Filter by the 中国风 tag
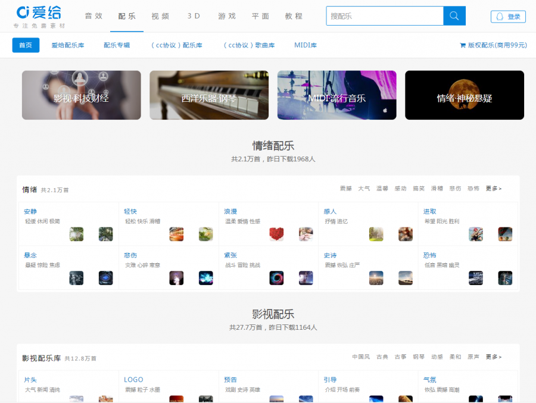 361,357
